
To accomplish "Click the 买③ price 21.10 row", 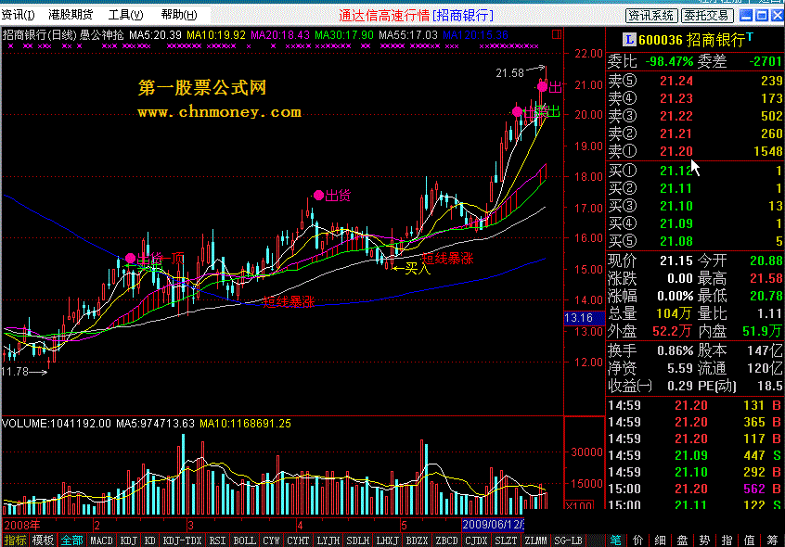I will tap(695, 206).
